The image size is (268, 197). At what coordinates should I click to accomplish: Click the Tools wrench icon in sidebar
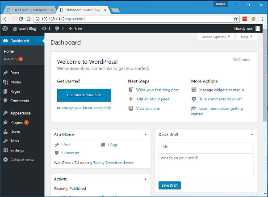pos(5,141)
